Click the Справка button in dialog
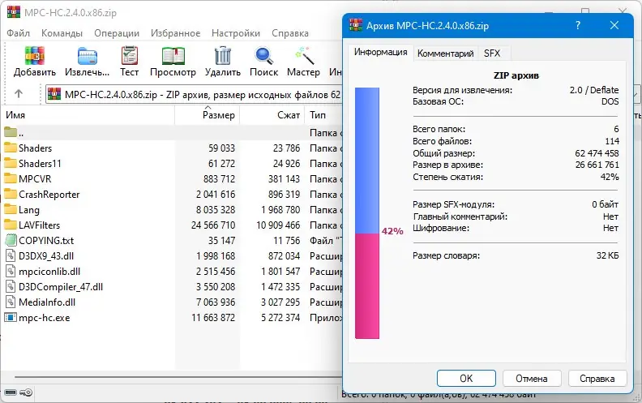 point(597,378)
